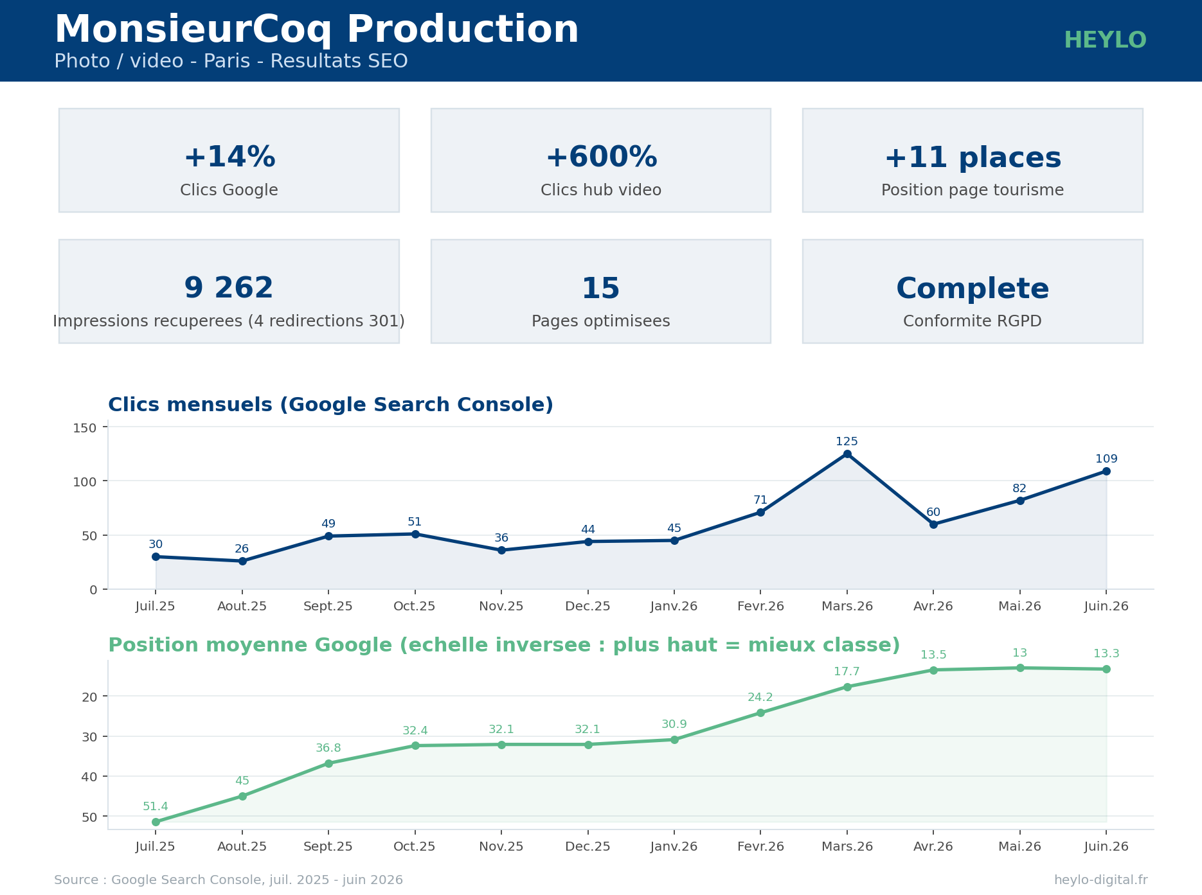Select the Nov.25 data point at 36 clicks
The height and width of the screenshot is (895, 1202).
pyautogui.click(x=501, y=550)
